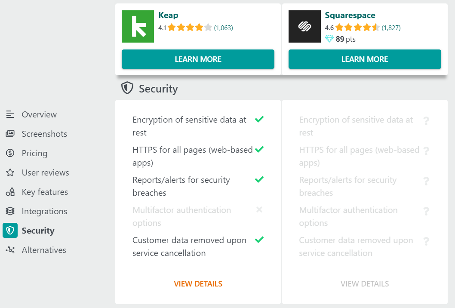Open the Overview section
This screenshot has height=308, width=455.
coord(9,114)
